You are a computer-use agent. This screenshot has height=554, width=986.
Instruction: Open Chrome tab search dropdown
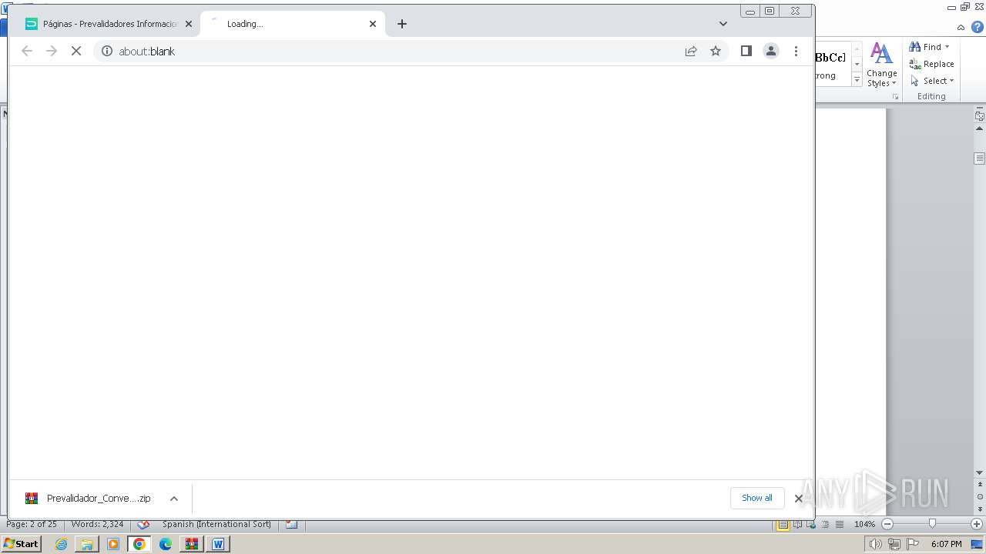coord(723,24)
